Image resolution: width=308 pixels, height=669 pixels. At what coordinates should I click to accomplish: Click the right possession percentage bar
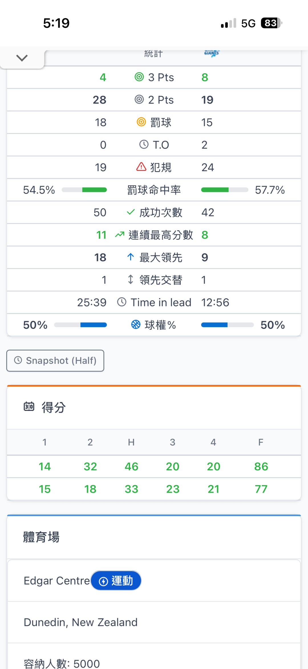[x=227, y=325]
